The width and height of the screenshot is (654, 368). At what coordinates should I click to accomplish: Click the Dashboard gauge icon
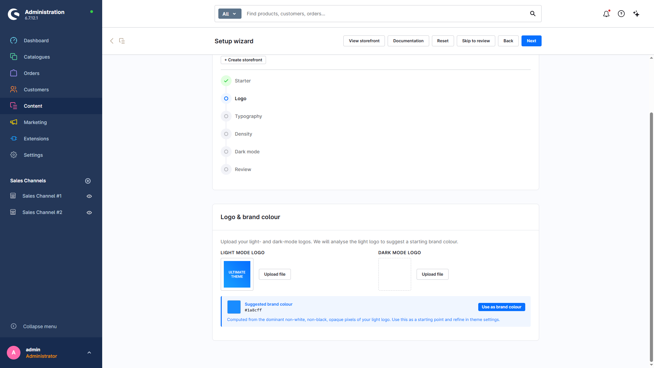coord(14,41)
